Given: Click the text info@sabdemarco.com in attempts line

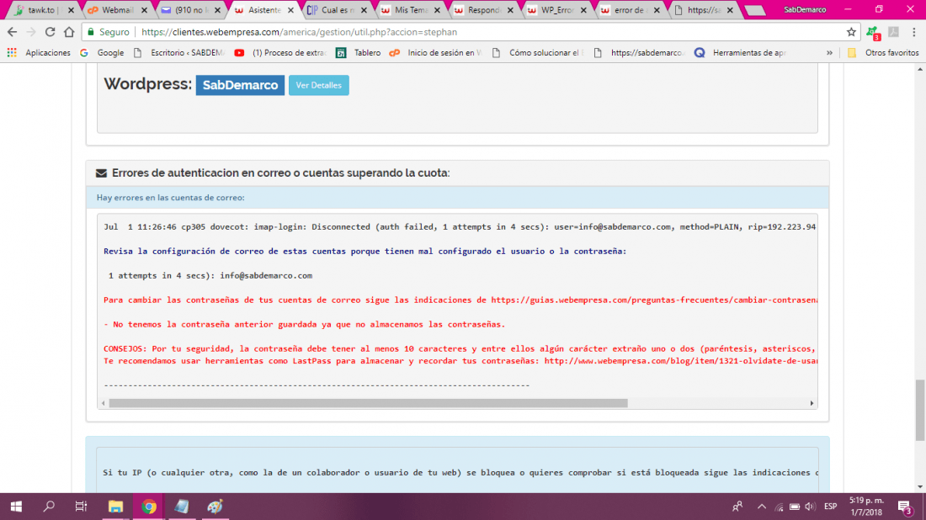Looking at the screenshot, I should tap(266, 276).
